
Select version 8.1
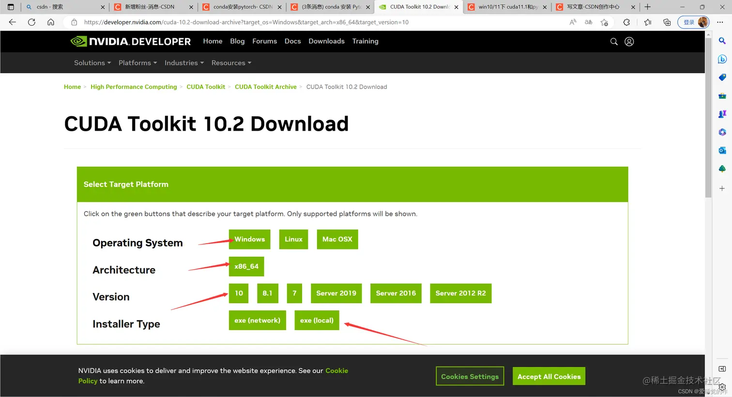tap(267, 293)
